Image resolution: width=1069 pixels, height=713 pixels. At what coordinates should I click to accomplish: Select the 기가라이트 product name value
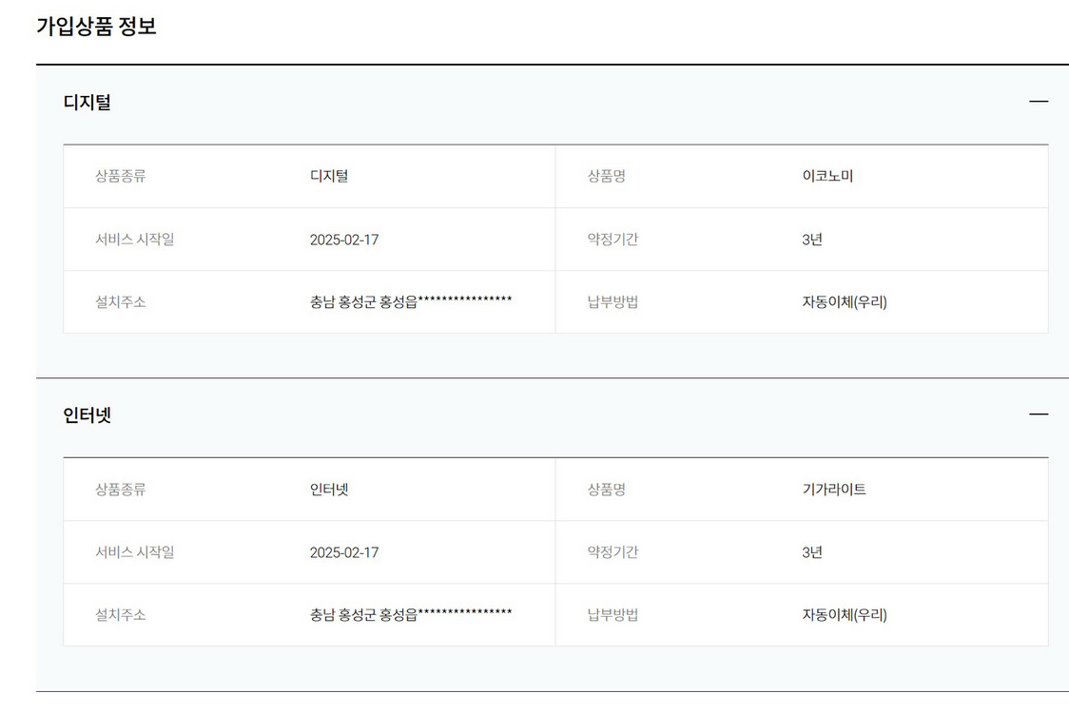pyautogui.click(x=834, y=490)
